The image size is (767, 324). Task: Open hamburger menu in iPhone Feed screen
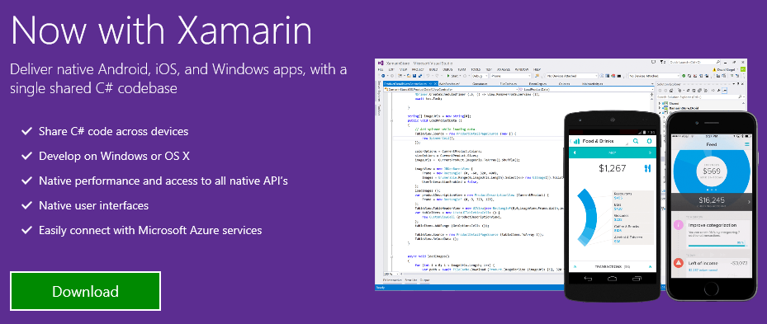pyautogui.click(x=747, y=144)
